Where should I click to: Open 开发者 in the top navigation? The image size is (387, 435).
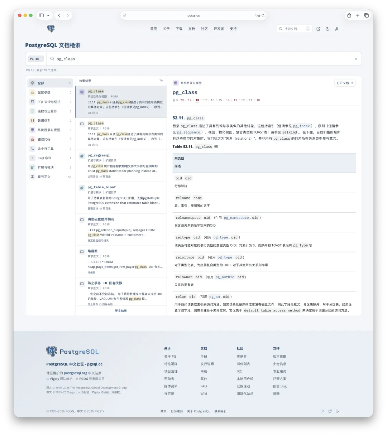pos(219,29)
